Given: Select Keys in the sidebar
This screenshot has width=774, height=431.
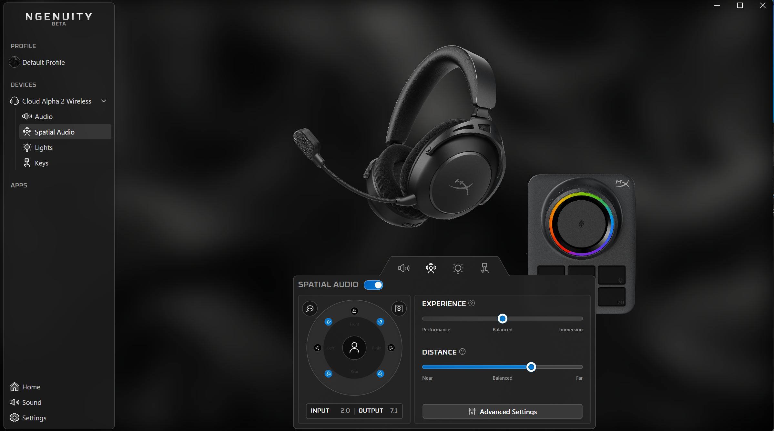Looking at the screenshot, I should [41, 163].
